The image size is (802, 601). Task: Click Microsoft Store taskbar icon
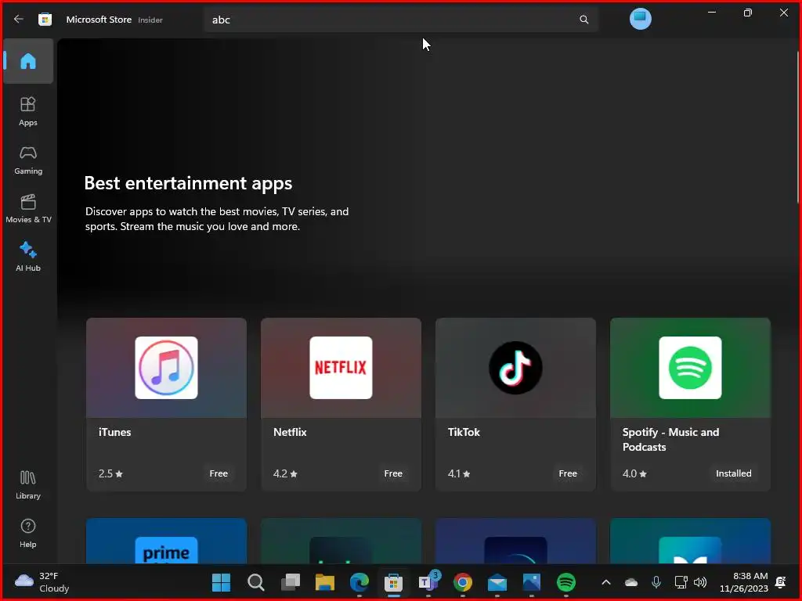[393, 582]
